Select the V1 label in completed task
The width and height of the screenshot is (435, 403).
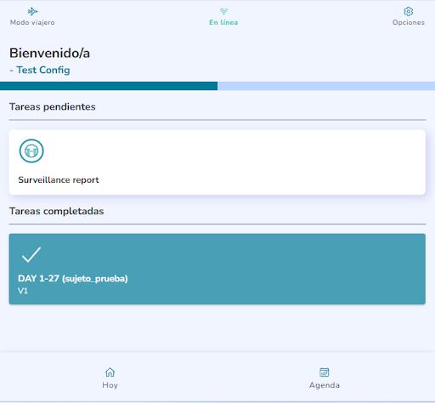[x=23, y=291]
